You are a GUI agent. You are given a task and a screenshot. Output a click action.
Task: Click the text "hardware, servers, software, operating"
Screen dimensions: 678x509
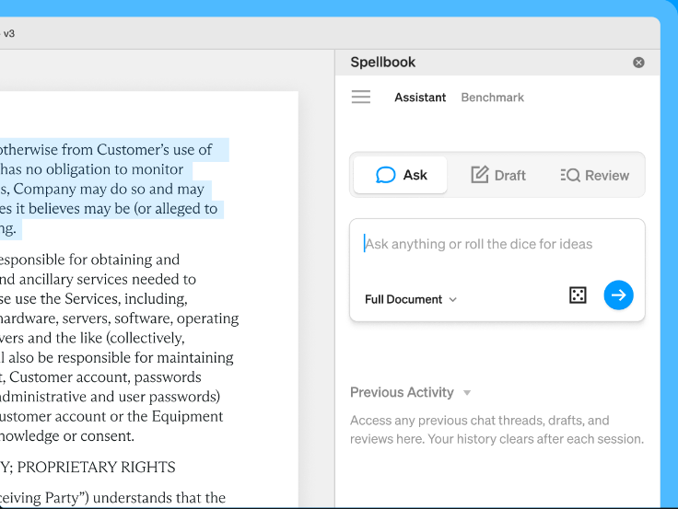tap(119, 318)
